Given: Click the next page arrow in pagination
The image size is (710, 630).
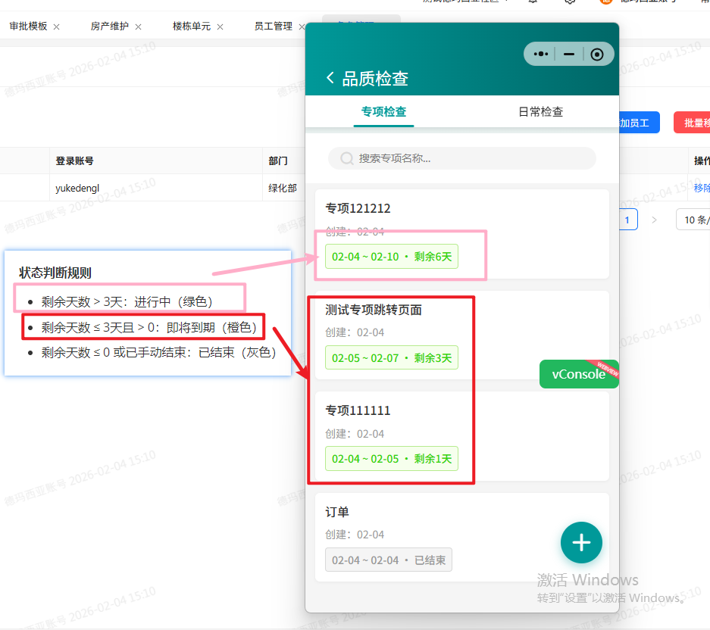Looking at the screenshot, I should point(655,220).
